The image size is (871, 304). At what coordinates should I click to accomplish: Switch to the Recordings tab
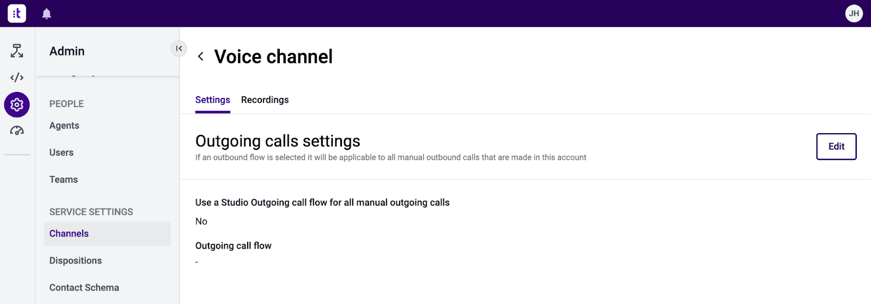[265, 100]
